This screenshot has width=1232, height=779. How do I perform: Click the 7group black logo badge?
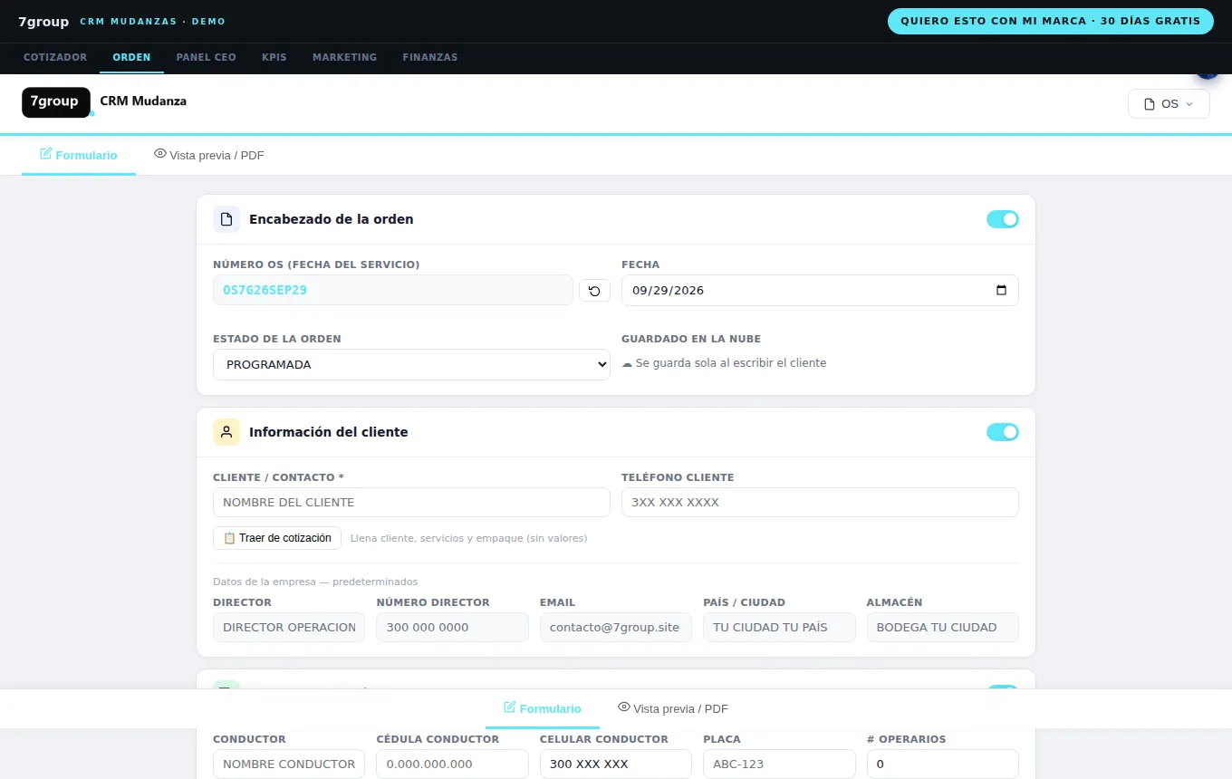pos(56,102)
